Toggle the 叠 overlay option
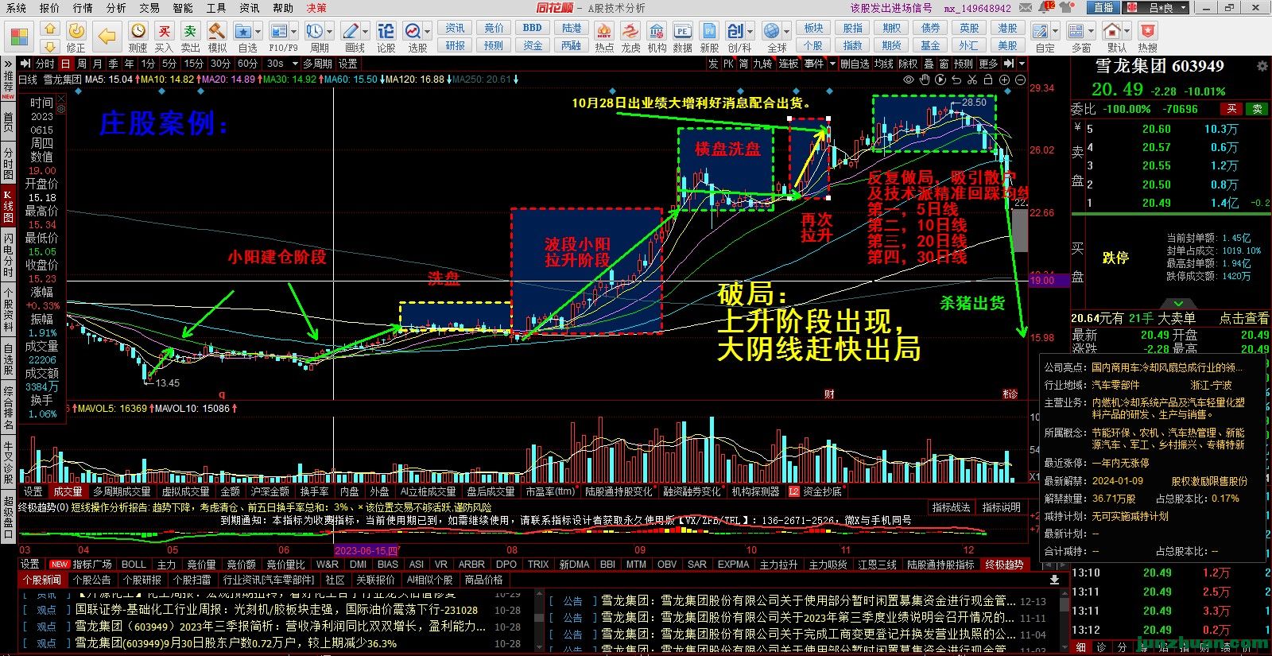Image resolution: width=1272 pixels, height=656 pixels. pos(929,64)
